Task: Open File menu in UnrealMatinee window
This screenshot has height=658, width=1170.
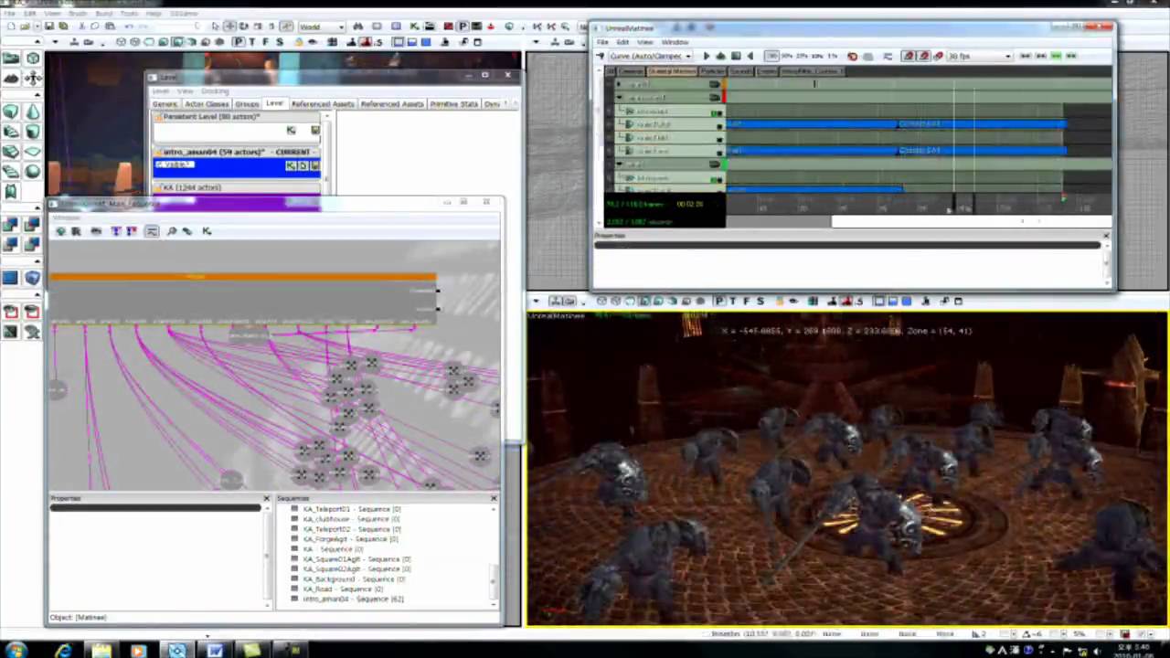Action: pos(602,42)
